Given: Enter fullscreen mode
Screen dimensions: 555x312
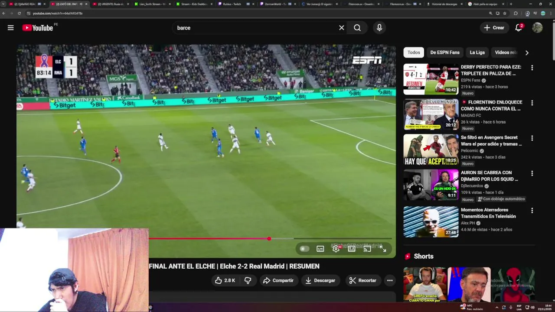Looking at the screenshot, I should pyautogui.click(x=383, y=249).
